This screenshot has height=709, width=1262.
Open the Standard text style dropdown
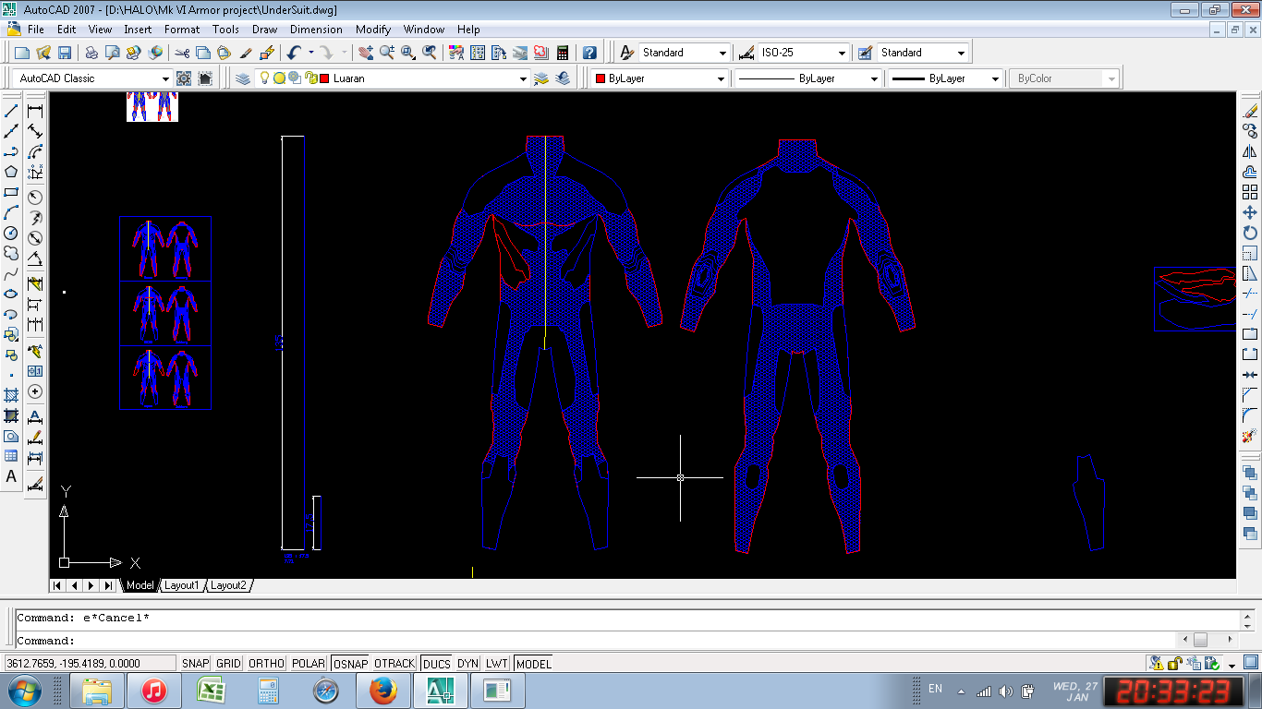point(684,53)
